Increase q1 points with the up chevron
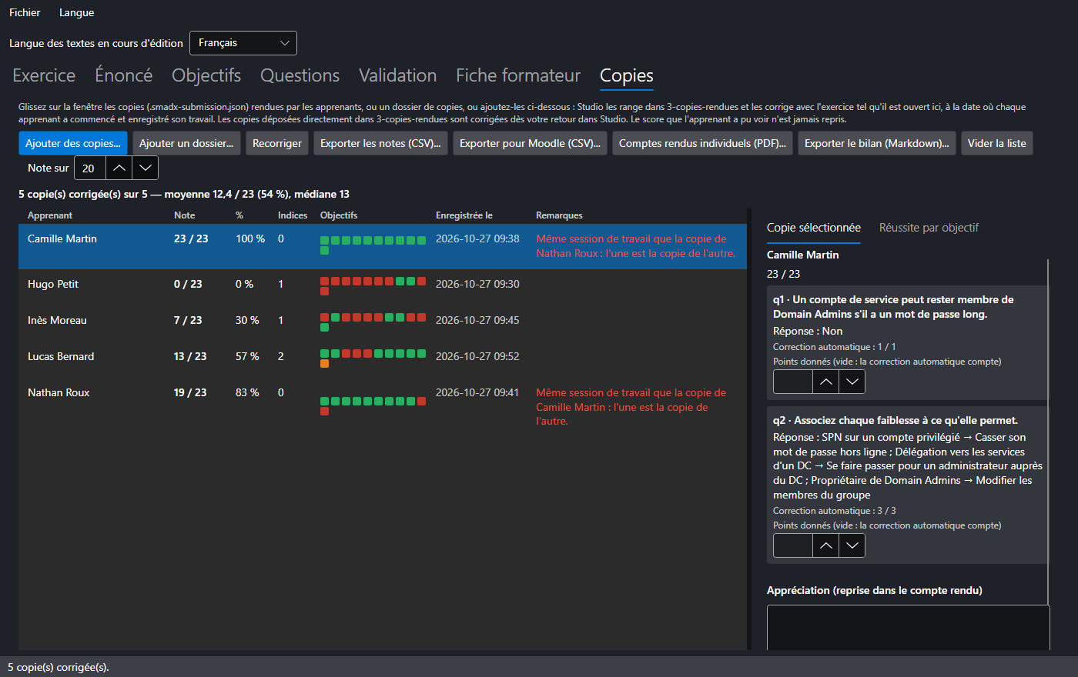This screenshot has width=1078, height=677. (825, 382)
